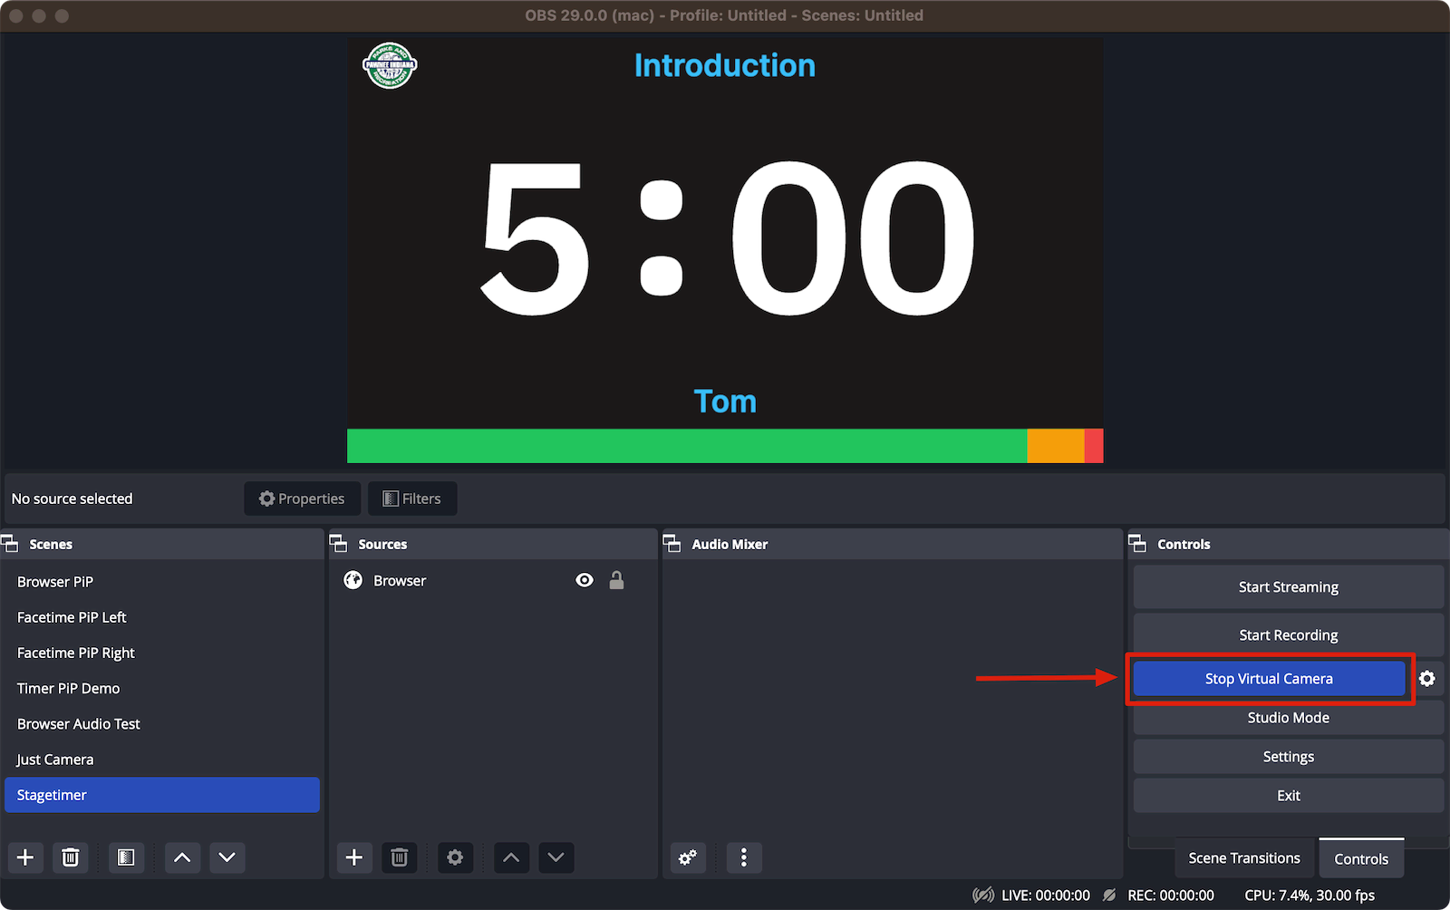Switch to the Controls tab
The width and height of the screenshot is (1450, 910).
click(1360, 858)
